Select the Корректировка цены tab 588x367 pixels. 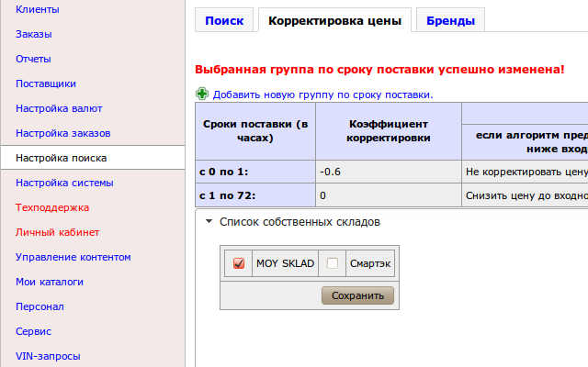(334, 20)
